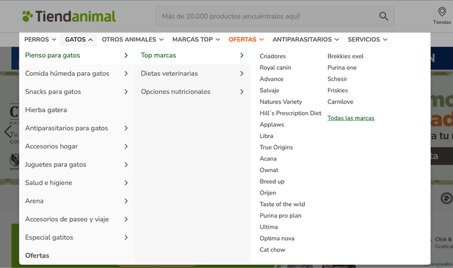The height and width of the screenshot is (268, 453).
Task: Open the OTROS ANIMALES menu
Action: pyautogui.click(x=133, y=40)
